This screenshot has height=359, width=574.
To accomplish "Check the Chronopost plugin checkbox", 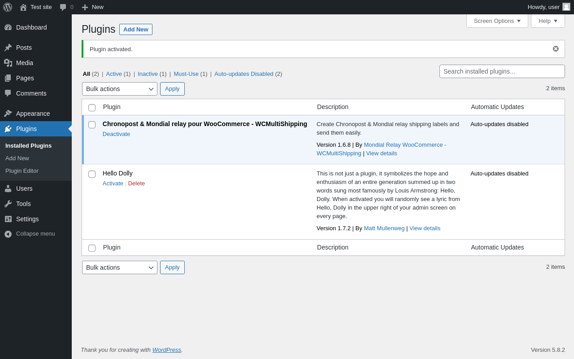I will click(92, 125).
